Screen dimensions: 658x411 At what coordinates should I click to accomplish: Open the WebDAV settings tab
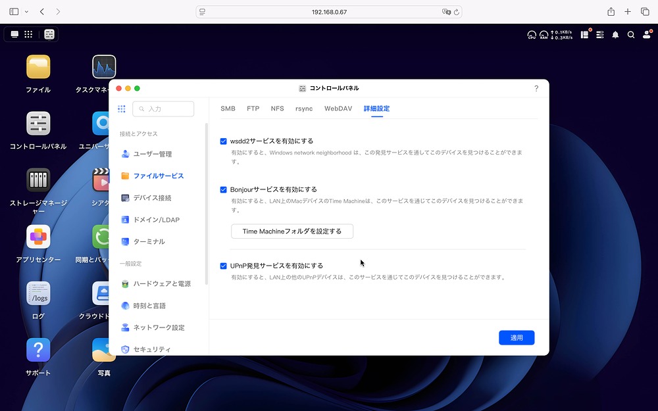(338, 109)
